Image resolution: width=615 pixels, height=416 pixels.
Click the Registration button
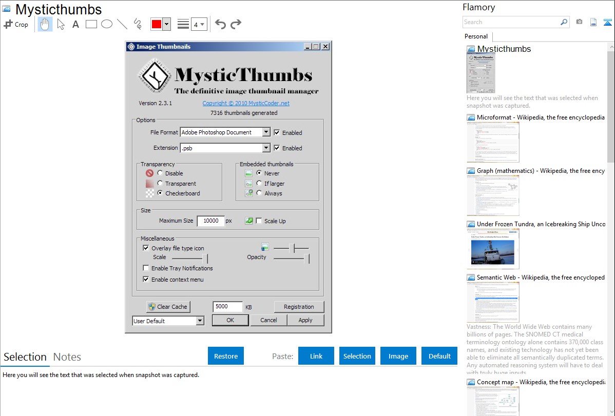298,307
